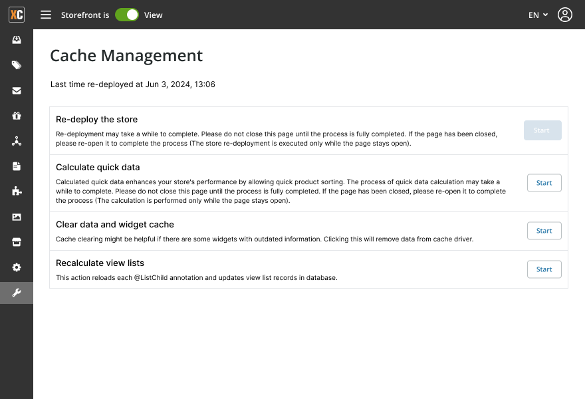
Task: Open the gift box discounts icon
Action: 17,116
